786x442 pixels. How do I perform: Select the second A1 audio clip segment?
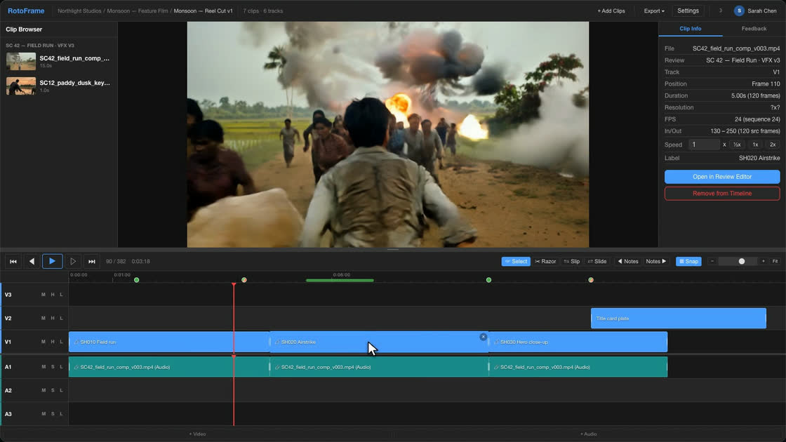379,367
